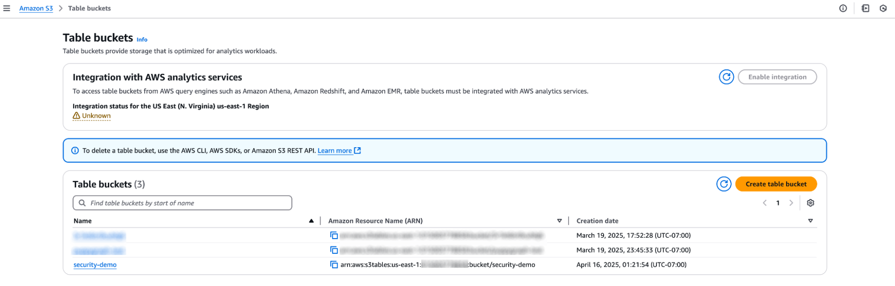Click the Integration status for us-east-1 label
This screenshot has width=895, height=286.
[171, 106]
